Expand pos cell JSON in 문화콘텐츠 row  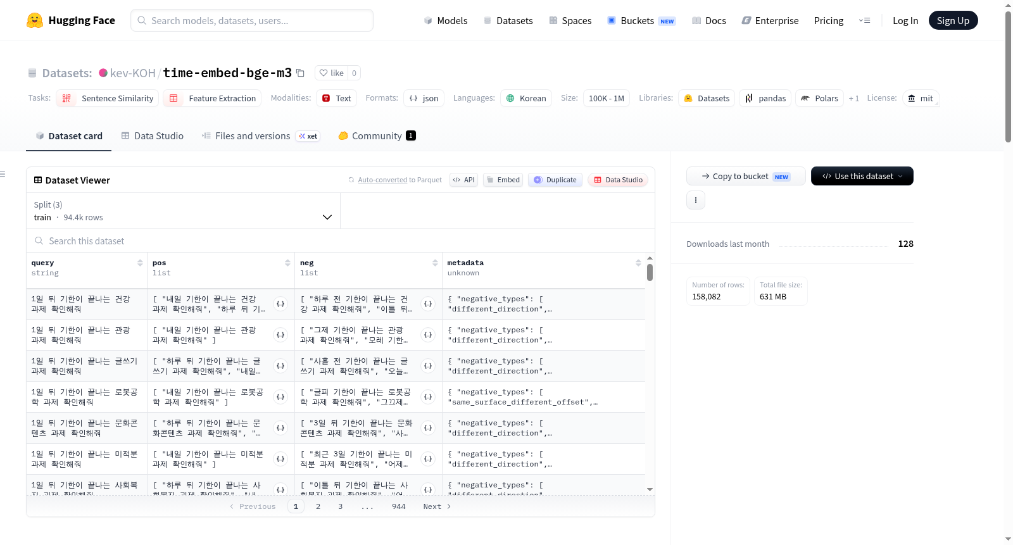(x=280, y=428)
